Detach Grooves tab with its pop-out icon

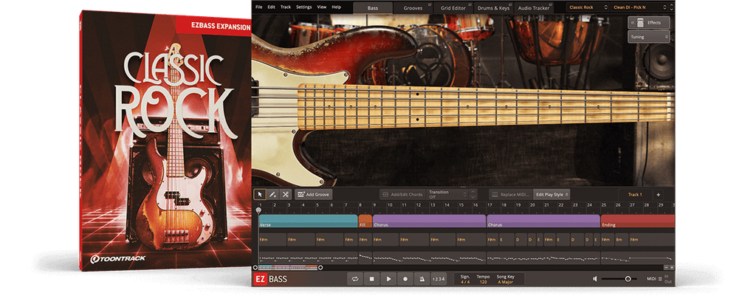pos(429,5)
